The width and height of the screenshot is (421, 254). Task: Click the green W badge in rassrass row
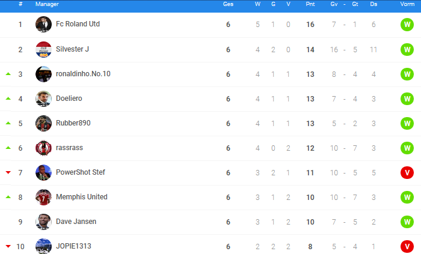(x=407, y=148)
